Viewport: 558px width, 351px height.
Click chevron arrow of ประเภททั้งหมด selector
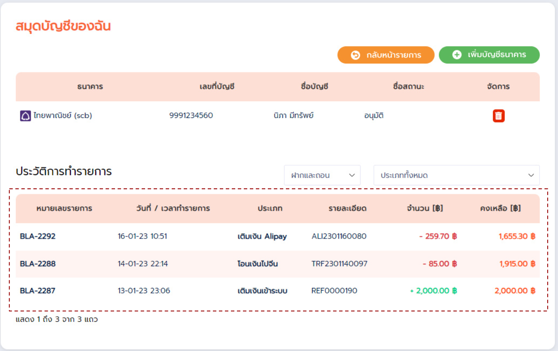[x=531, y=175]
